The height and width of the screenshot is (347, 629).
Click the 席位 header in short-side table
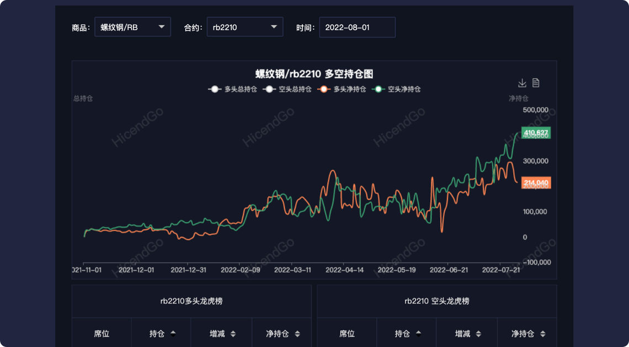click(347, 333)
